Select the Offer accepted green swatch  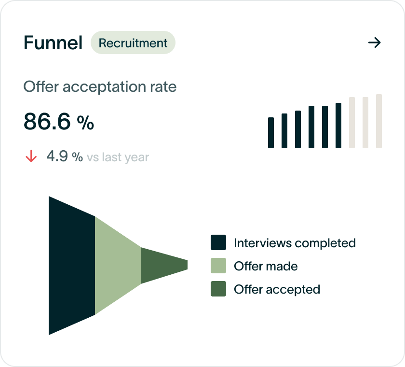(218, 289)
